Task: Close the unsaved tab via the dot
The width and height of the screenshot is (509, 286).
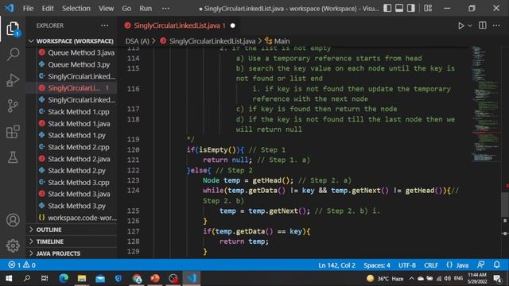Action: pos(232,25)
